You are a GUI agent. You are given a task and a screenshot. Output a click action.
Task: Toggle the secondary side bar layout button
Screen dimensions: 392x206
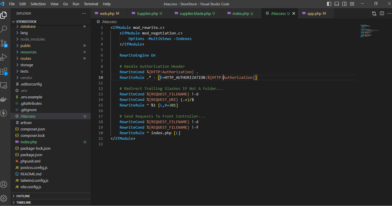point(344,4)
